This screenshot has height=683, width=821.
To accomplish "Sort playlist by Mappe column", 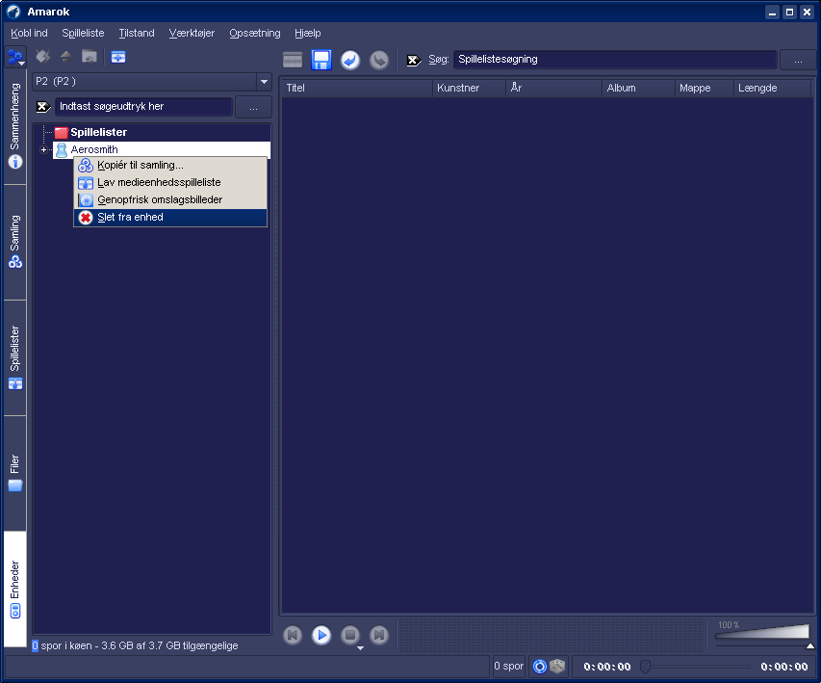I will tap(705, 88).
